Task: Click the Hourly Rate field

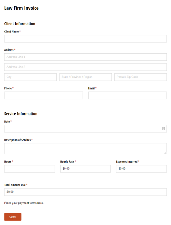Action: [85, 169]
